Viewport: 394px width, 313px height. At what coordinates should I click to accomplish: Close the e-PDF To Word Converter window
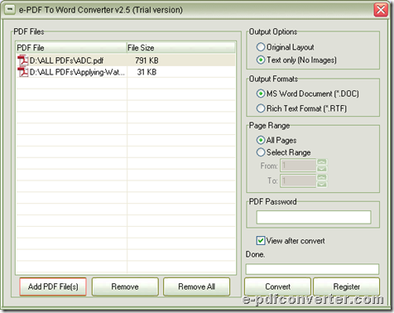tap(381, 10)
